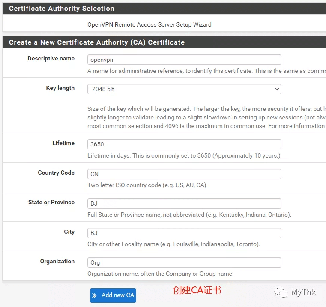Image resolution: width=326 pixels, height=307 pixels.
Task: Click the administrative reference help text
Action: click(x=206, y=71)
